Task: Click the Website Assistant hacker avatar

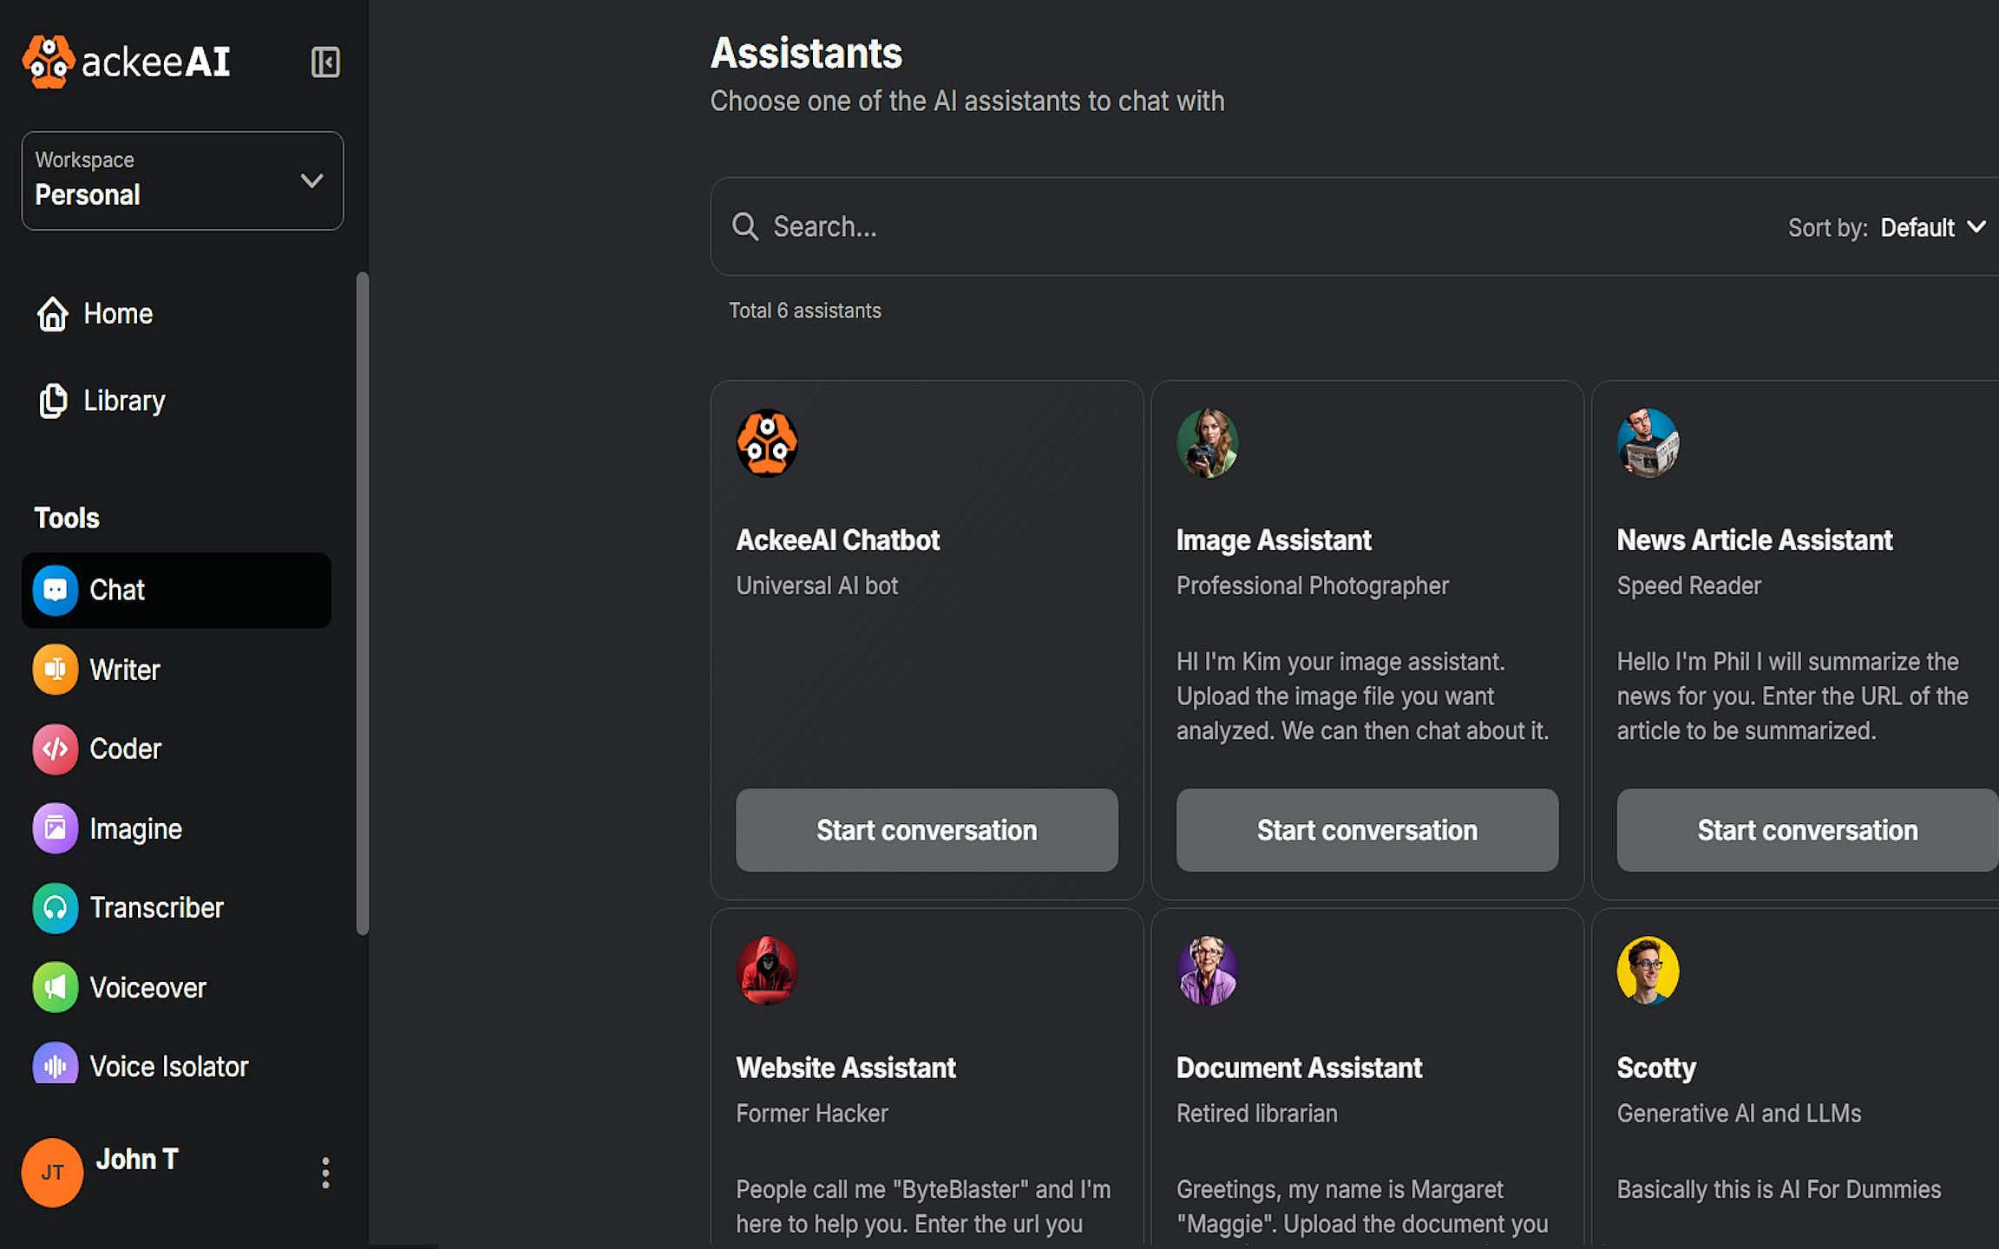Action: (767, 970)
